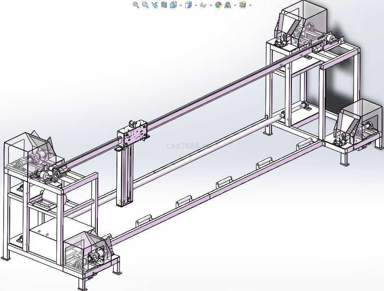The width and height of the screenshot is (384, 291).
Task: Toggle the Section View tool
Action: point(164,5)
